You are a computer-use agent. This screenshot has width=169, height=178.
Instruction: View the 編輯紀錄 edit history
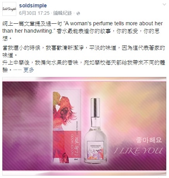tap(62, 13)
